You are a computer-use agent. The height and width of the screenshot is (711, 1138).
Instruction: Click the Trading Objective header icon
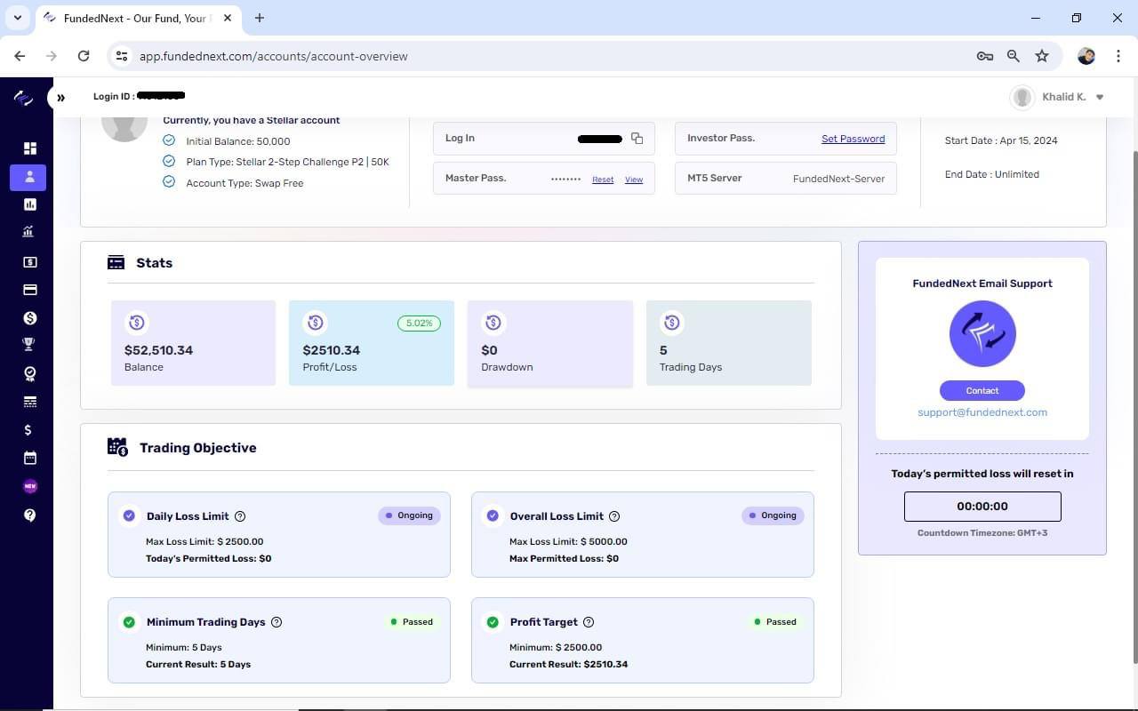tap(117, 447)
